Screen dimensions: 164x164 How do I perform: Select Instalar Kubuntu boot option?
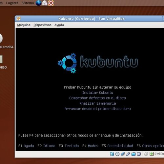point(98,92)
